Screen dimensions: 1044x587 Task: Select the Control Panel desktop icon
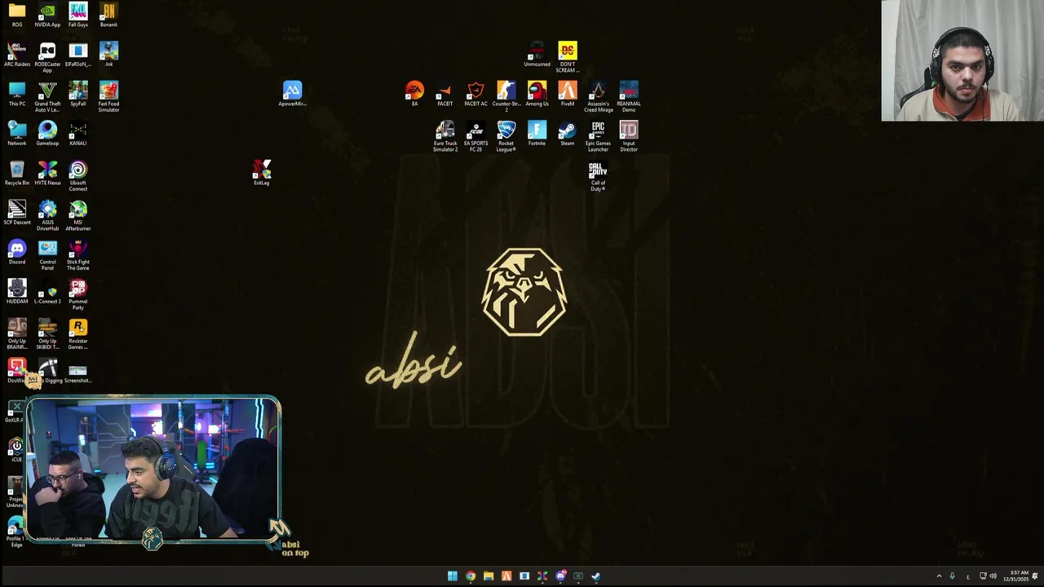click(47, 254)
